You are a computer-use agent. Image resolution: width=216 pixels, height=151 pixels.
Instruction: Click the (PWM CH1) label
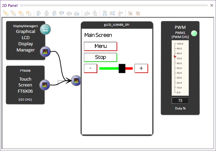click(x=180, y=37)
